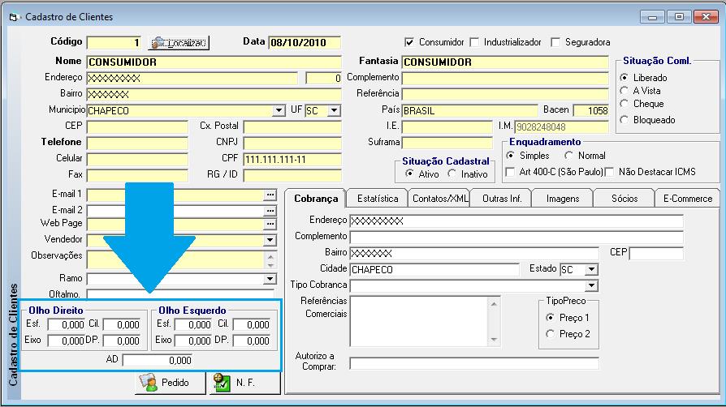
Task: Select Cheque commercial situation
Action: (624, 104)
